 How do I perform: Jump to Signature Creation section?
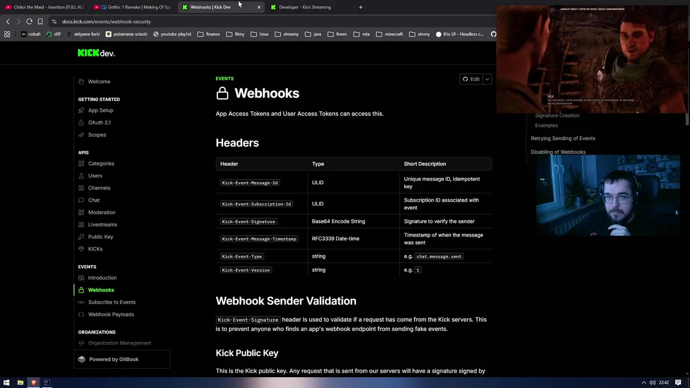point(557,115)
